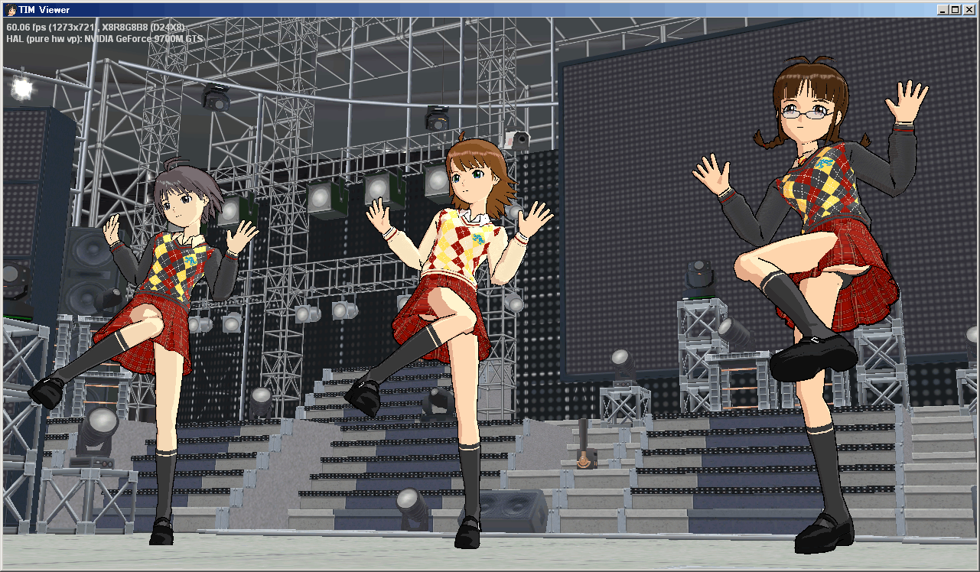Minimize the TIM Viewer window
Viewport: 980px width, 572px height.
[x=943, y=10]
